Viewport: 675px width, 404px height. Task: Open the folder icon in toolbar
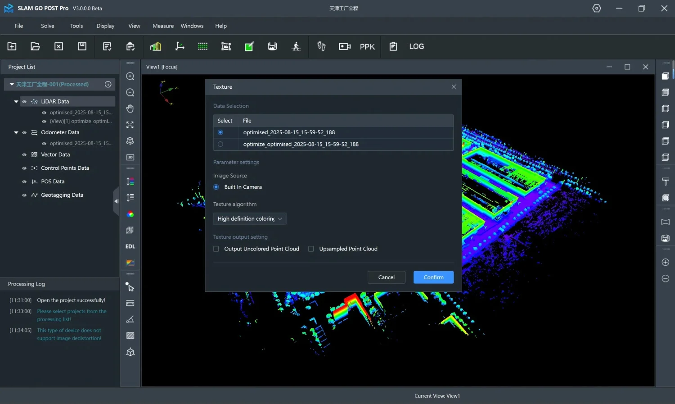click(35, 46)
